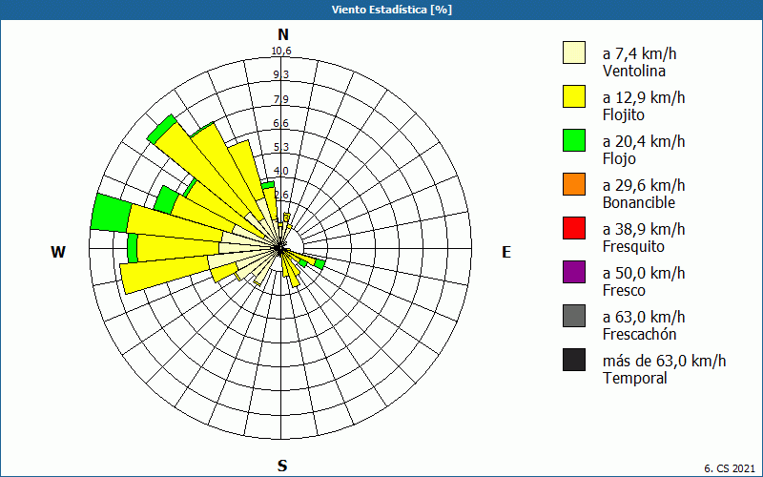Viewport: 763px width, 477px height.
Task: Click the yellow Flojito legend swatch
Action: click(x=574, y=96)
